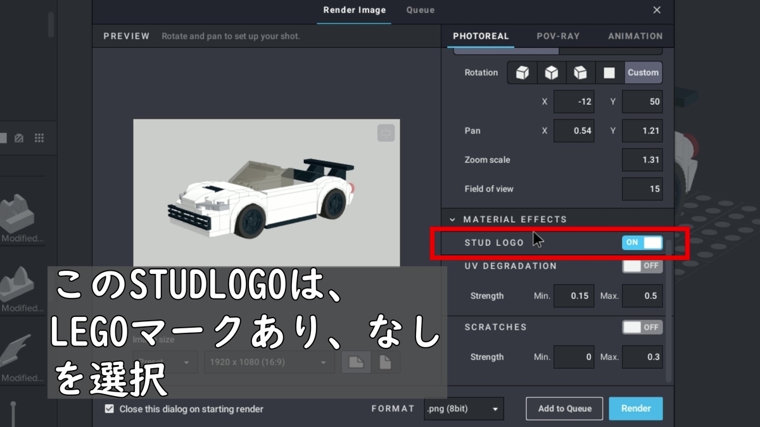Edit the Rotation X value field

[x=574, y=102]
